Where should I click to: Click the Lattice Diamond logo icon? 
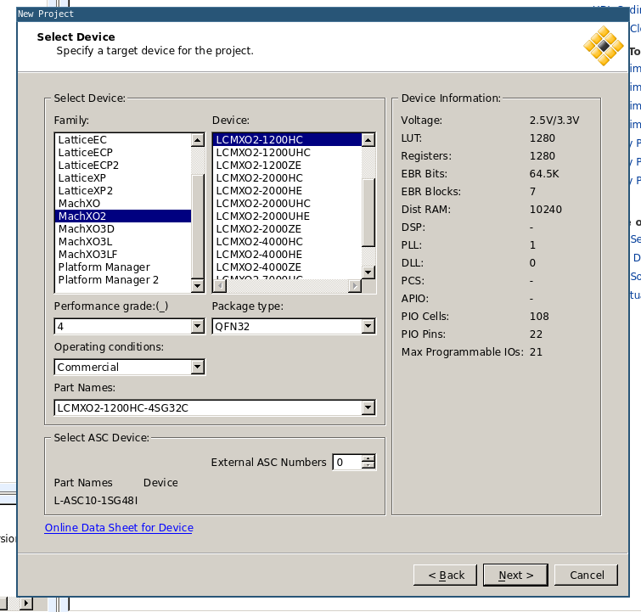coord(604,45)
